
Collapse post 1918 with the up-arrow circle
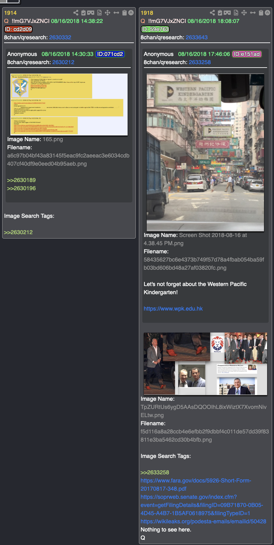coord(267,13)
